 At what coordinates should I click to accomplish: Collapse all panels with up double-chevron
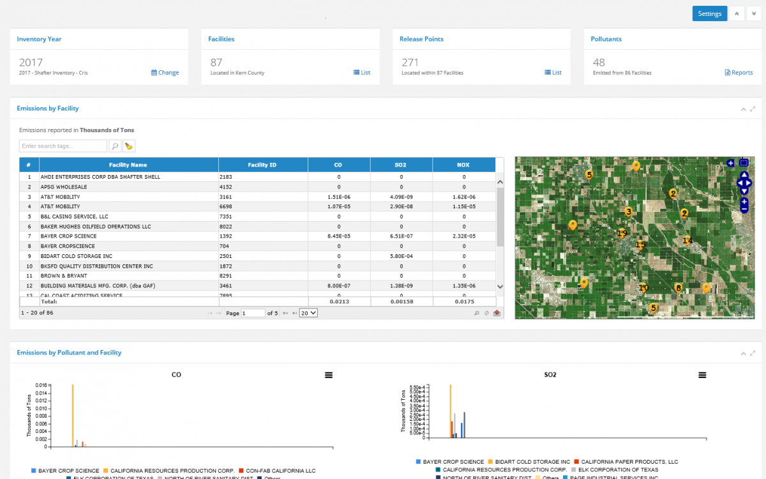[x=737, y=13]
